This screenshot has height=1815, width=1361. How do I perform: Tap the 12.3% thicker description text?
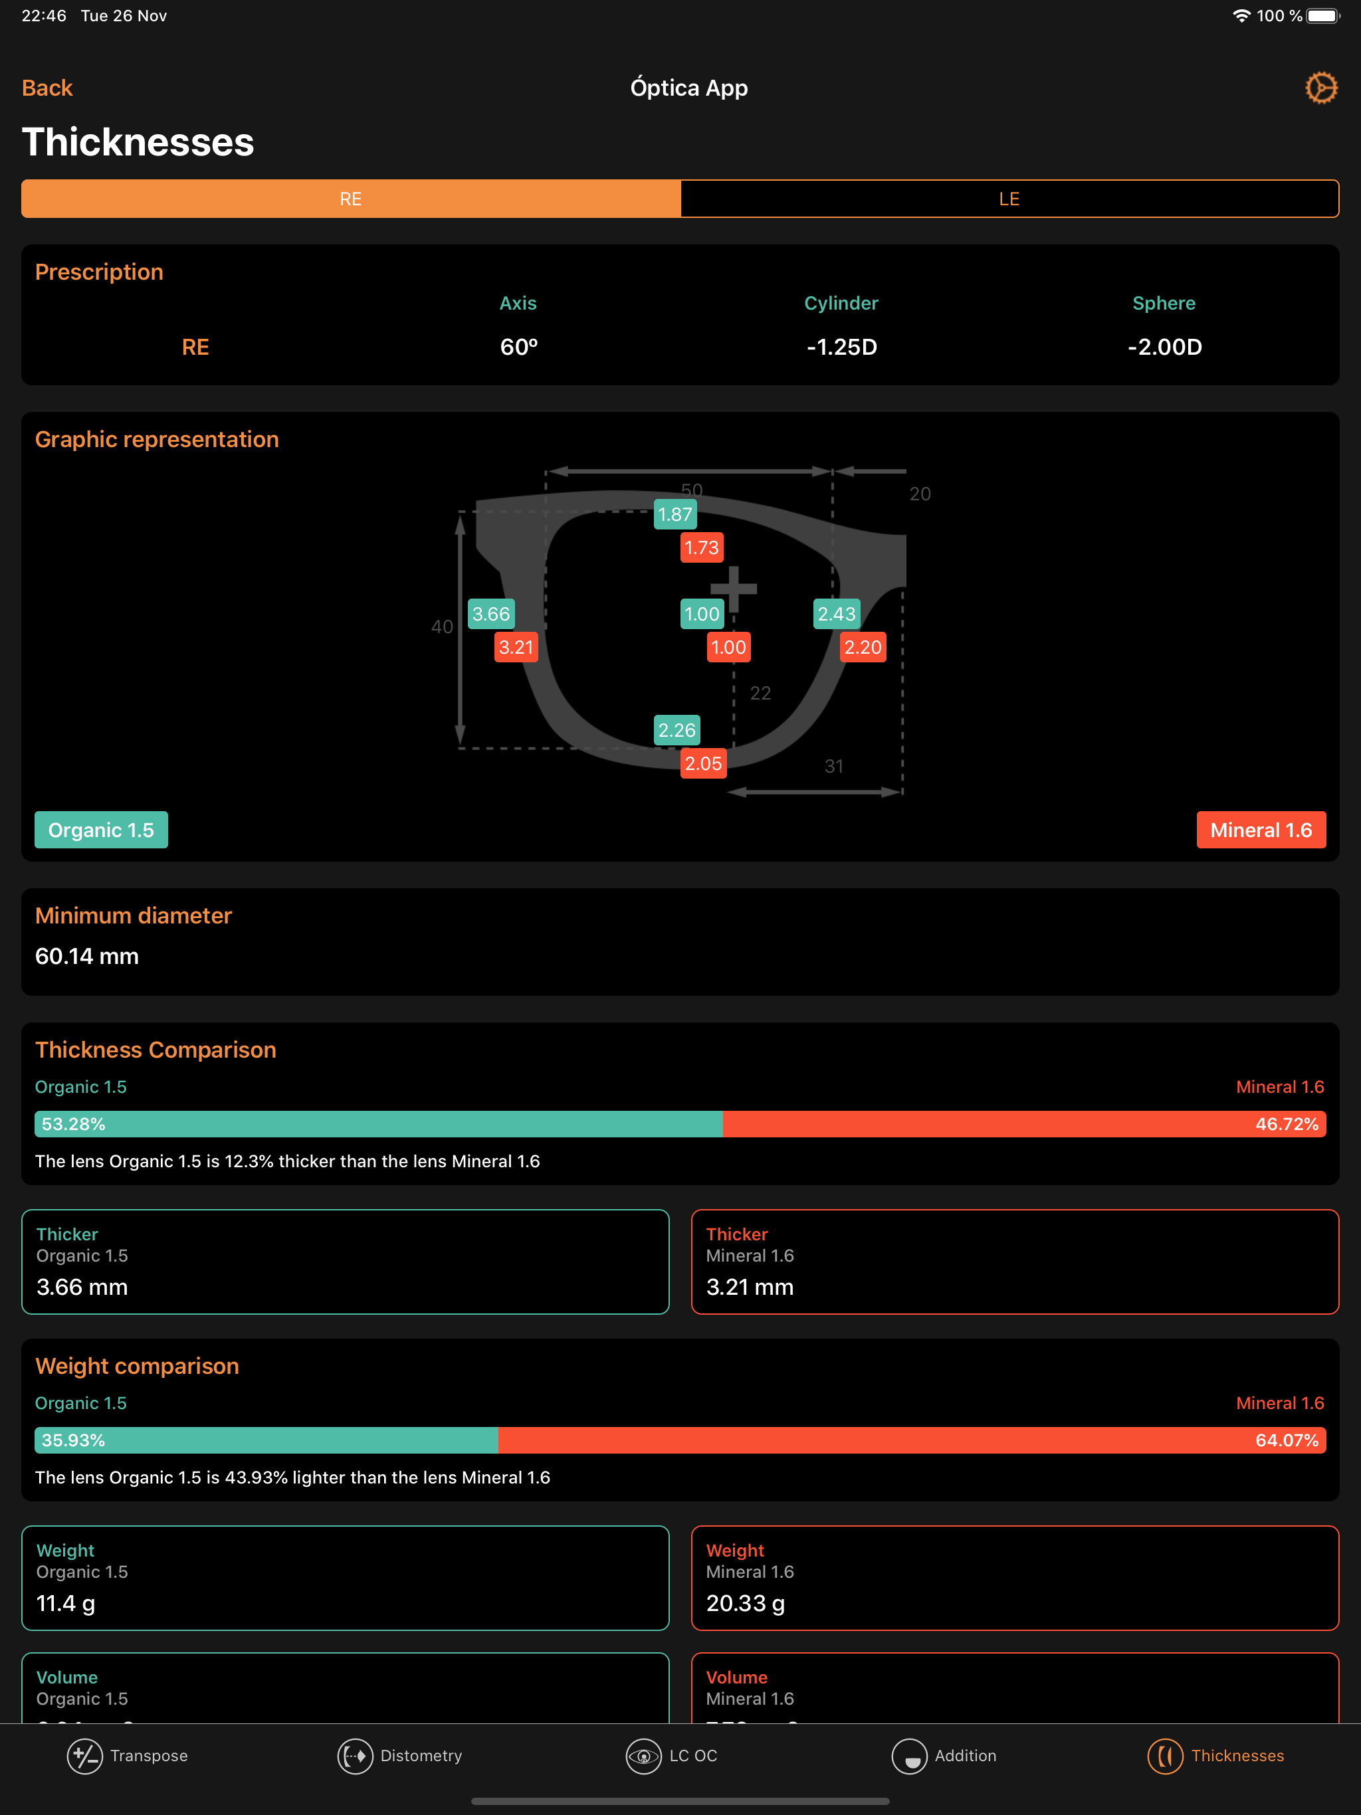click(287, 1161)
